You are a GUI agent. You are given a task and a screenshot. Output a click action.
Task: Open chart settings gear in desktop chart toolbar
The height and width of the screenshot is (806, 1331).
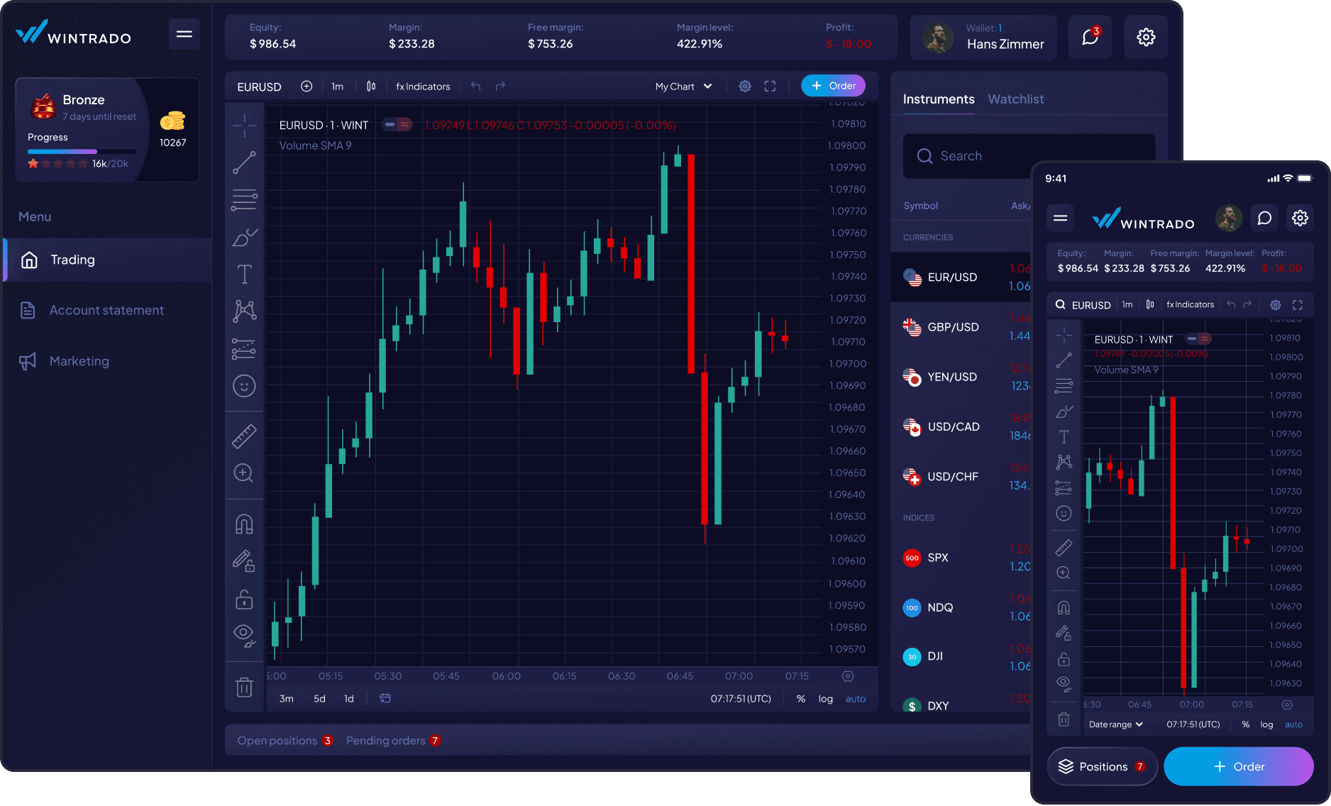coord(745,86)
